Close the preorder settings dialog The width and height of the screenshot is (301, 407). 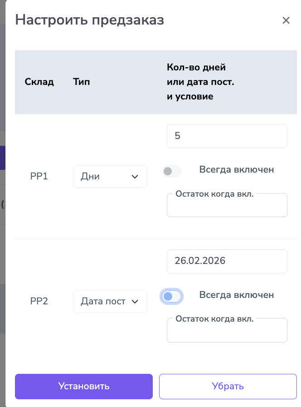pyautogui.click(x=286, y=20)
